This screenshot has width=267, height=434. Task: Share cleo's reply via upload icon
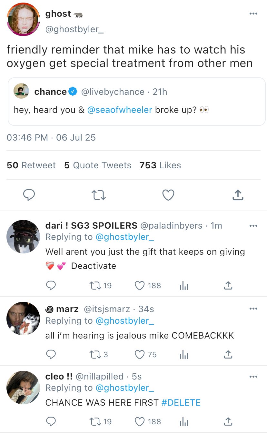228,421
